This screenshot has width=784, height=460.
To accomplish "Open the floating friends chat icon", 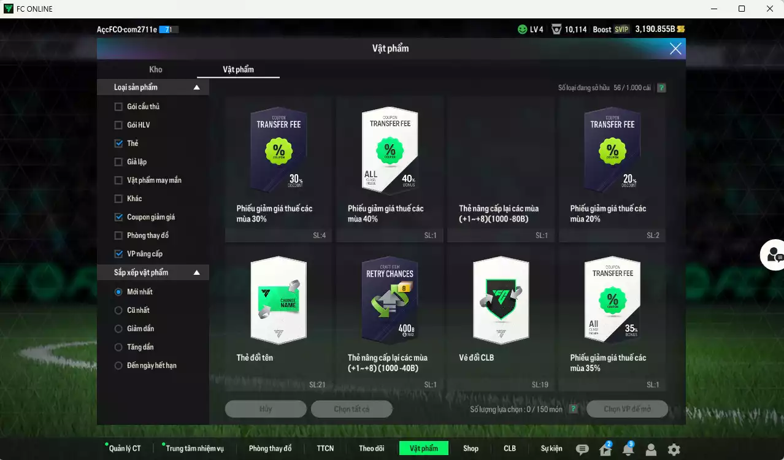I will click(774, 255).
